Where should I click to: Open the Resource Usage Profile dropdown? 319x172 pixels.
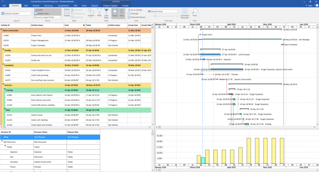(47, 17)
